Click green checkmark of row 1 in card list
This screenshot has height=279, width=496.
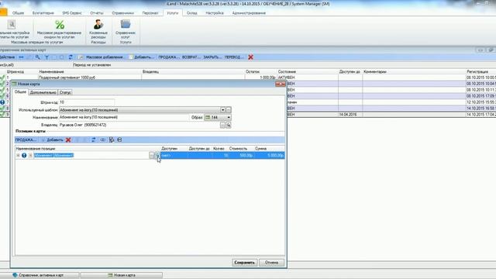pyautogui.click(x=2, y=77)
